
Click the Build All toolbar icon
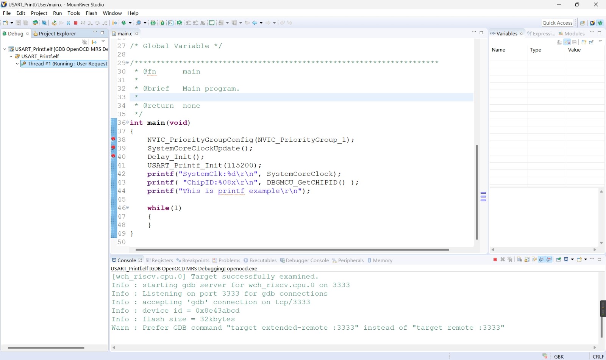(x=35, y=23)
